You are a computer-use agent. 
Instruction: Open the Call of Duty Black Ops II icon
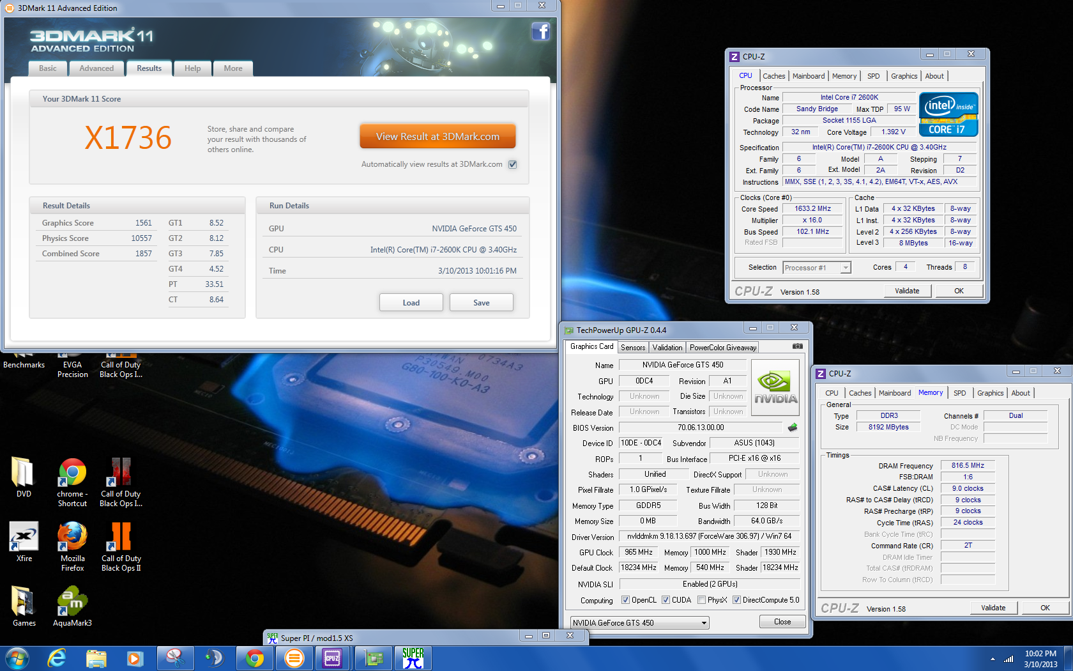(121, 546)
